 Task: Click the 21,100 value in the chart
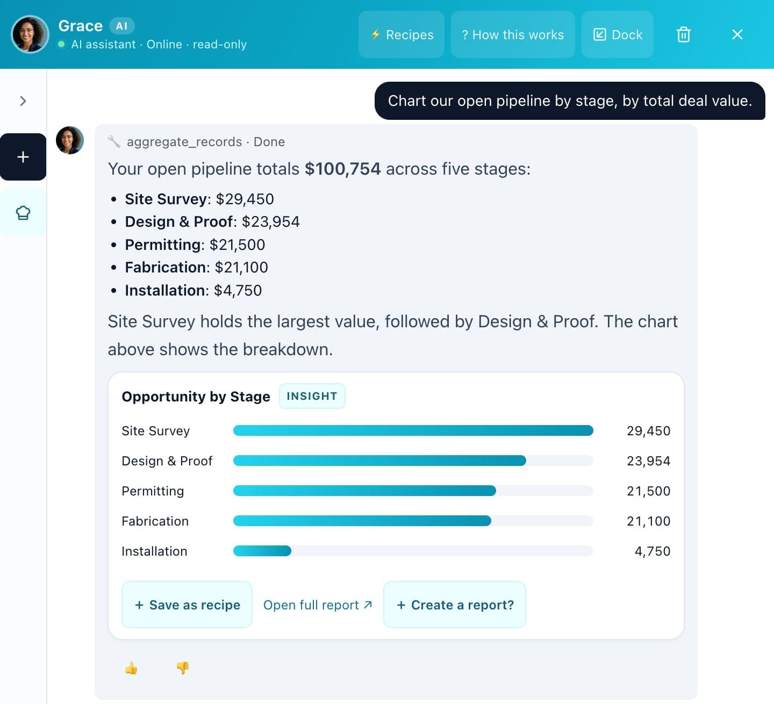649,521
